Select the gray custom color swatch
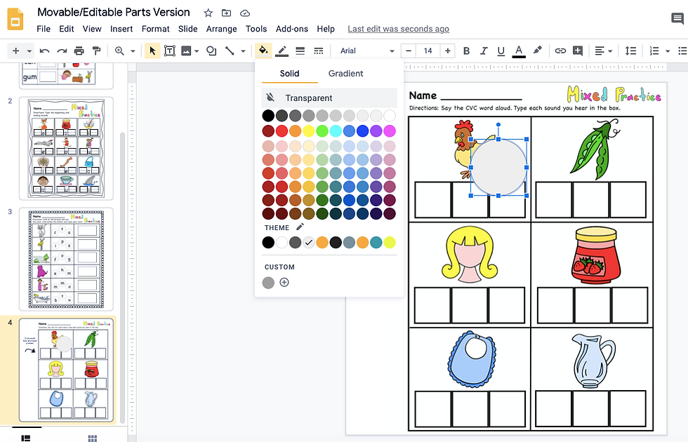688x442 pixels. (268, 283)
